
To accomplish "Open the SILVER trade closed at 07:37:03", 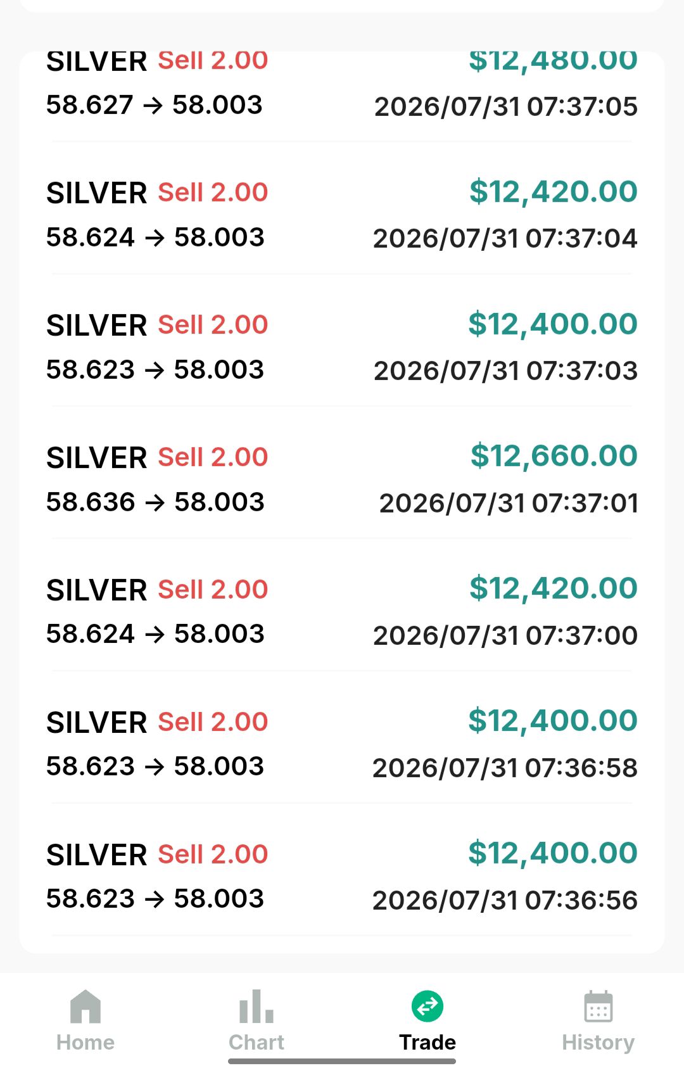I will [342, 346].
